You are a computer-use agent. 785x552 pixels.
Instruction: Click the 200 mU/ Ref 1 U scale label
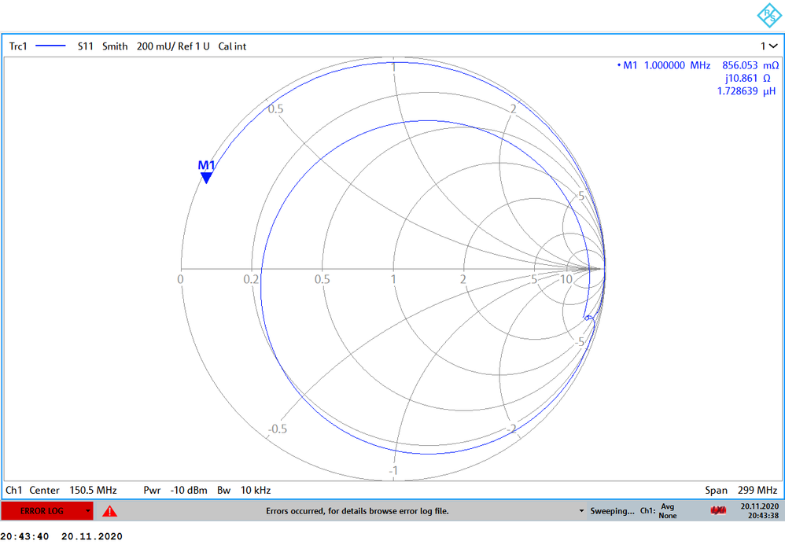[173, 46]
